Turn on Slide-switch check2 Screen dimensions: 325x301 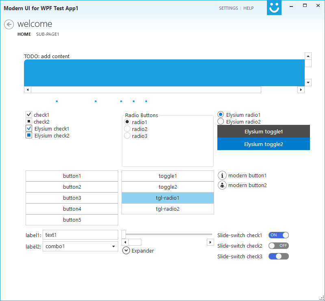click(x=279, y=246)
